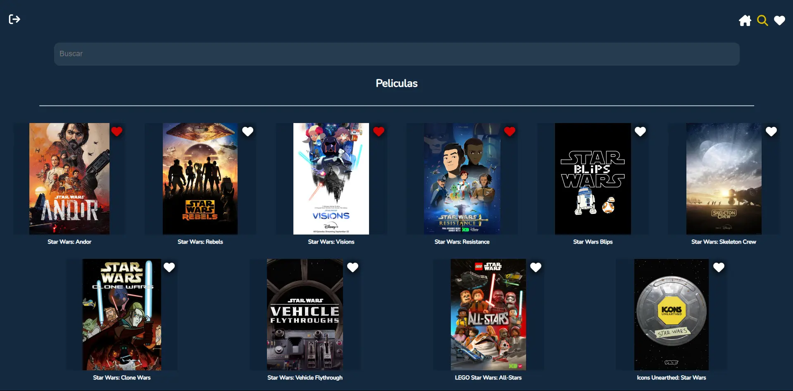
Task: Open the Skeleton Crew poster
Action: point(724,179)
